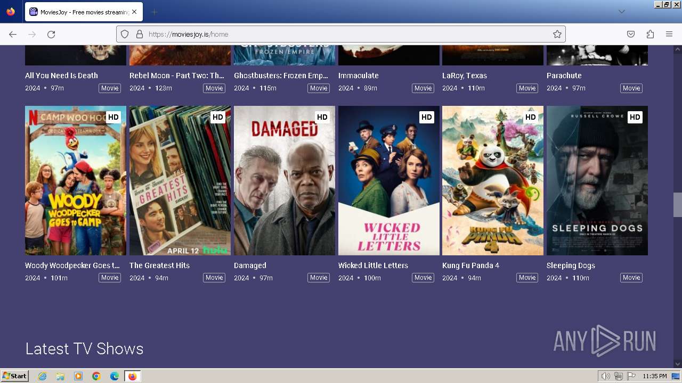Click the Parachute title link

(564, 76)
